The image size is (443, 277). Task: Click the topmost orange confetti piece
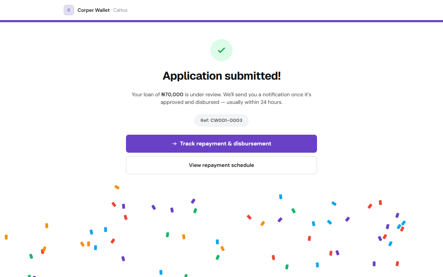[117, 187]
